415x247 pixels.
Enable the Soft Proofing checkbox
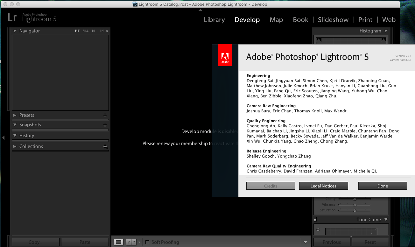click(x=147, y=242)
